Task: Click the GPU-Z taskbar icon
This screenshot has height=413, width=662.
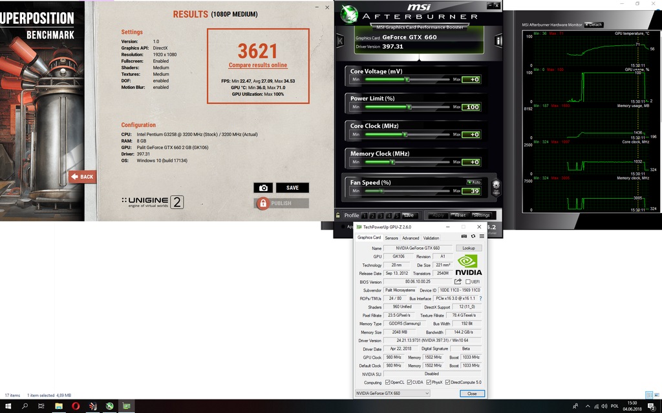Action: tap(126, 407)
